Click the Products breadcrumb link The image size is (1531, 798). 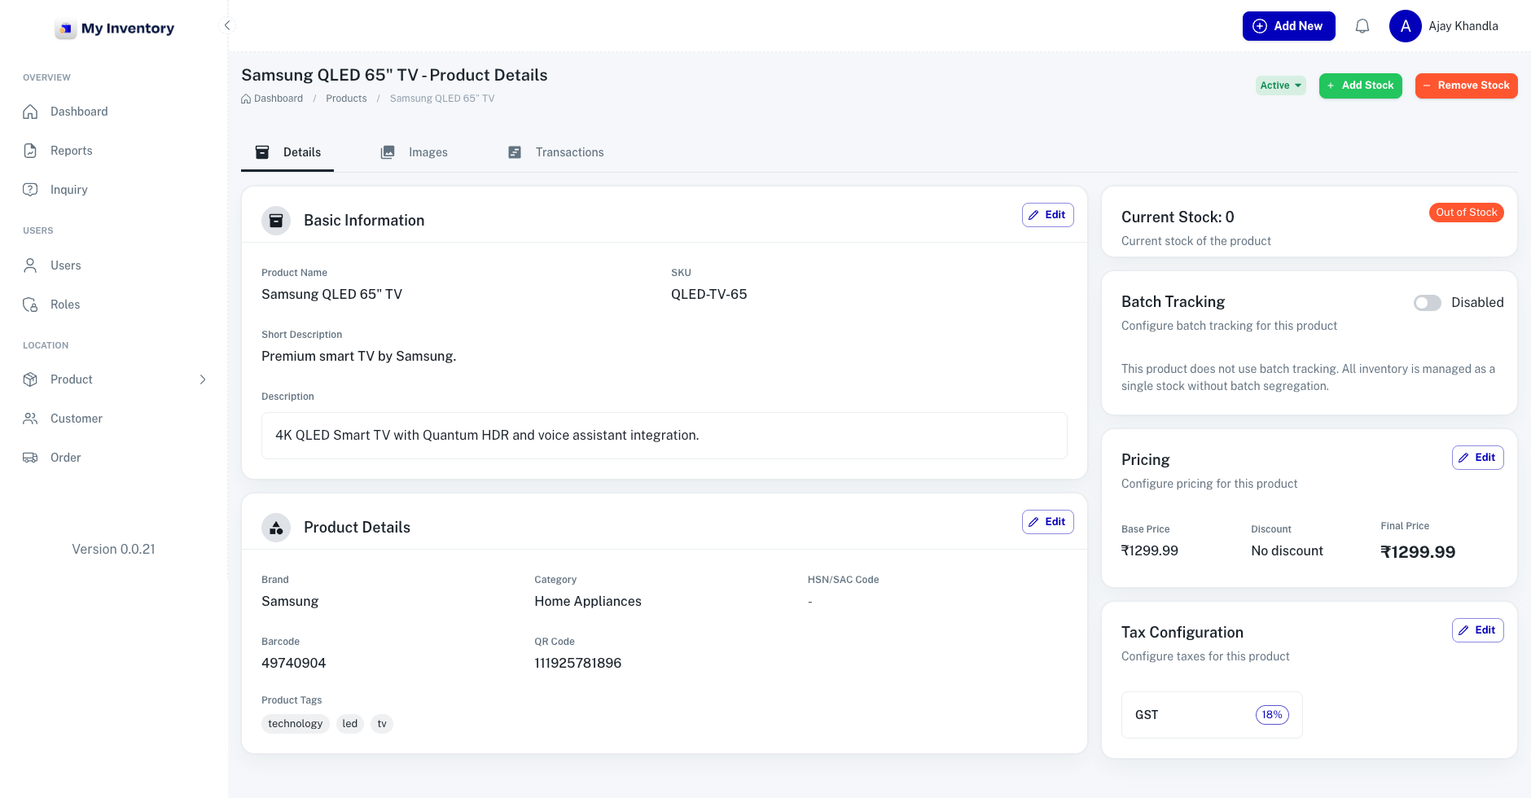(346, 99)
